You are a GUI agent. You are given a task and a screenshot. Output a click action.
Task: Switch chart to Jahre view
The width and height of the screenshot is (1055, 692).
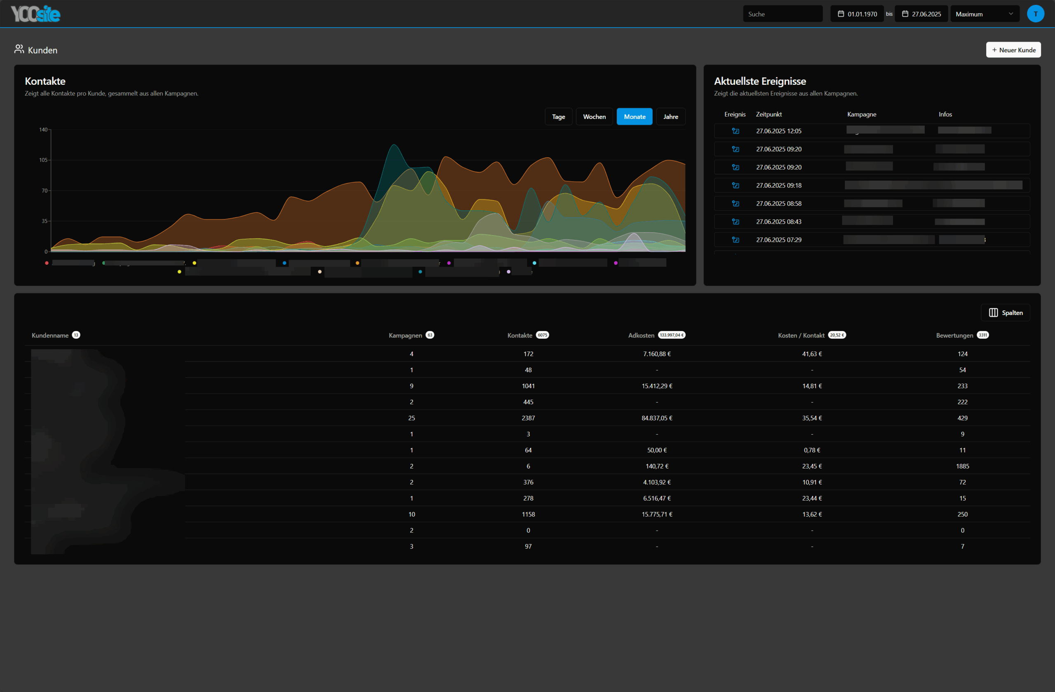670,116
